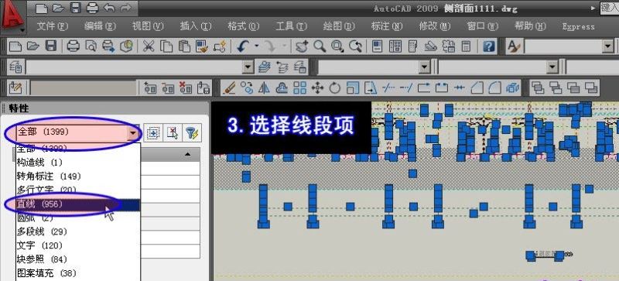Open the linetype control dropdown arrow
This screenshot has height=281, width=619.
(552, 67)
